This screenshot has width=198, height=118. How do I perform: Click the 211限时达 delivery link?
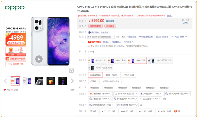tap(116, 42)
